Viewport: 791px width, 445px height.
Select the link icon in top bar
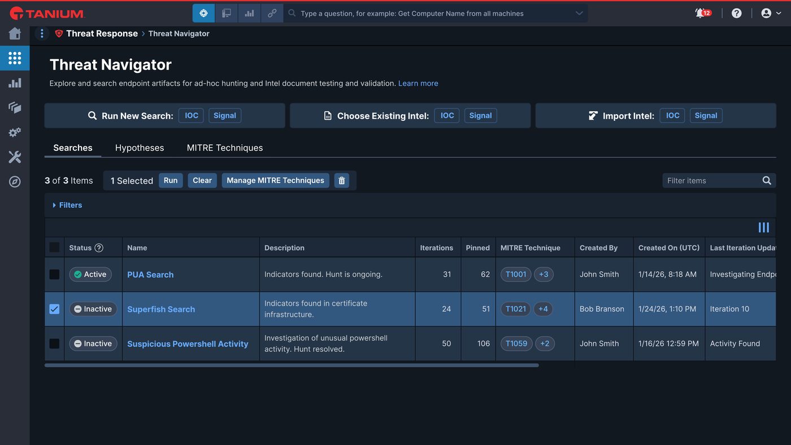pos(272,13)
